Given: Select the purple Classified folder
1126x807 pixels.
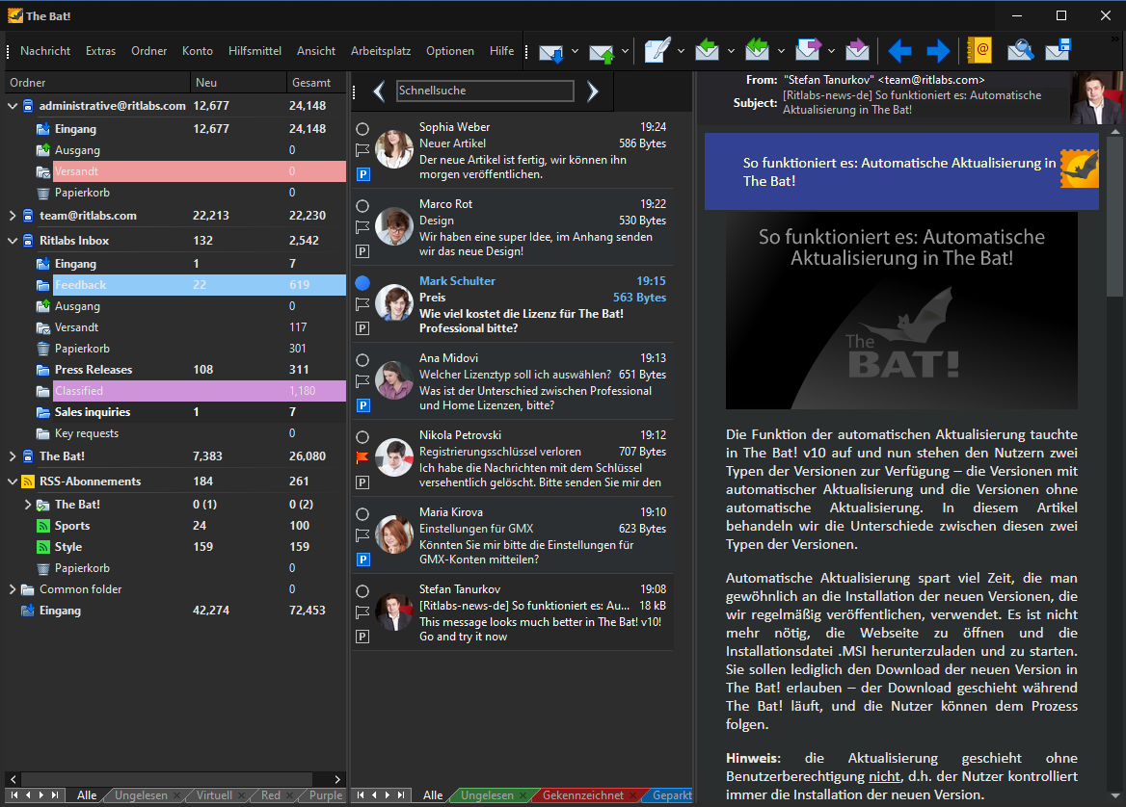Looking at the screenshot, I should 200,391.
